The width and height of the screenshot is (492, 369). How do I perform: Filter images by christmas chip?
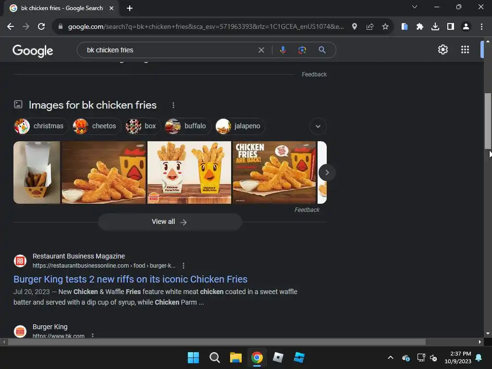click(41, 126)
